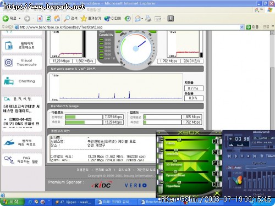Viewport: 275px width, 206px height.
Task: Click the second quick launch icon
Action: (36, 202)
